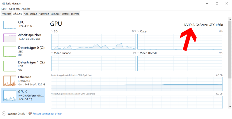The image size is (232, 119).
Task: Open Datenträger 1 (G:) USB entry
Action: (x=23, y=66)
